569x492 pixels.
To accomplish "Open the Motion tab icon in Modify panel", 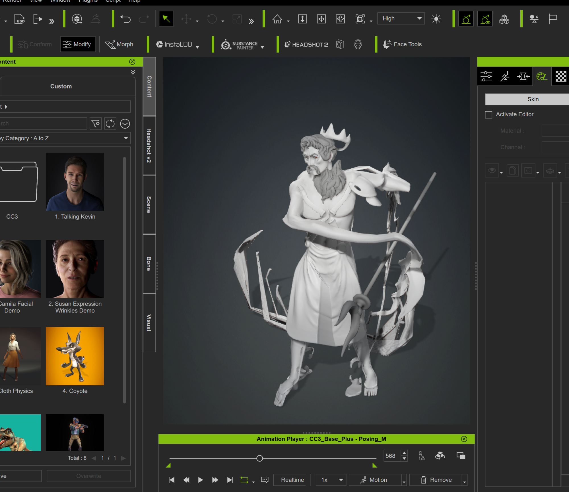I will [x=505, y=76].
